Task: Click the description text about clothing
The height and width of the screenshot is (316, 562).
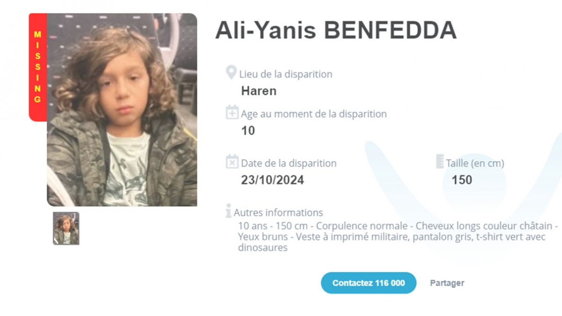Action: 398,237
